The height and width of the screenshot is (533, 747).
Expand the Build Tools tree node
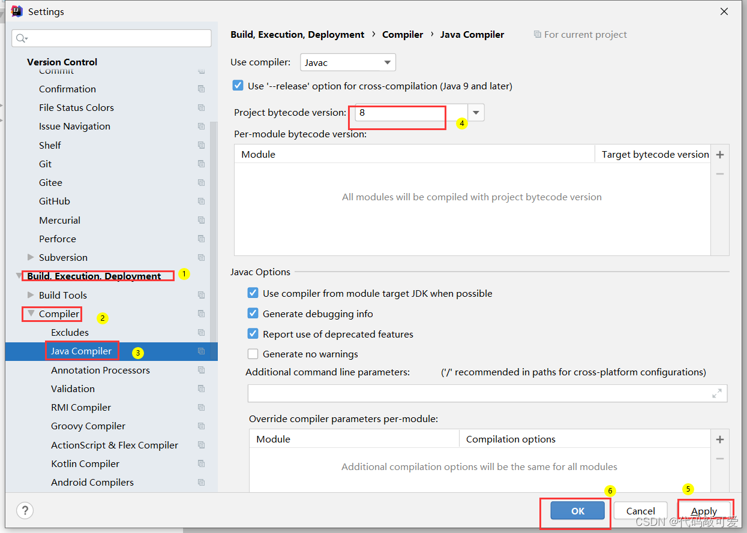pyautogui.click(x=31, y=295)
